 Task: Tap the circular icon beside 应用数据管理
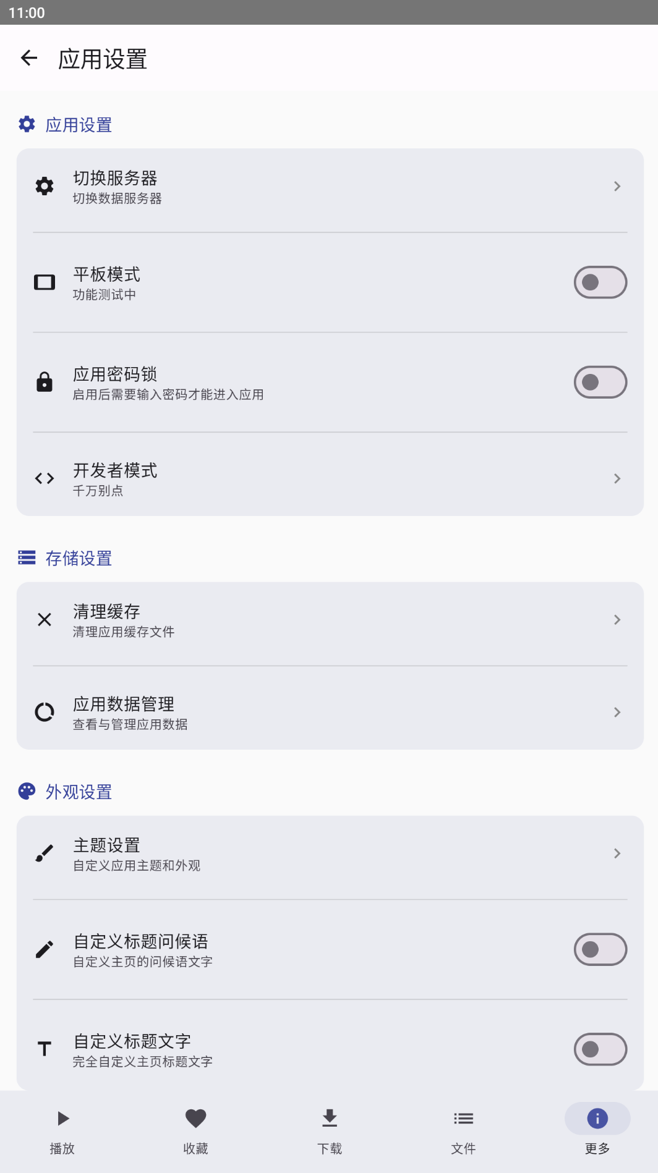(x=45, y=712)
